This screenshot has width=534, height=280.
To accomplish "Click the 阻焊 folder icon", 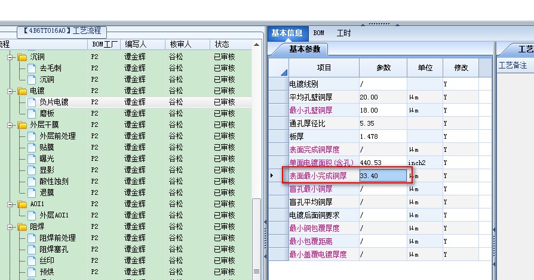I will 22,226.
